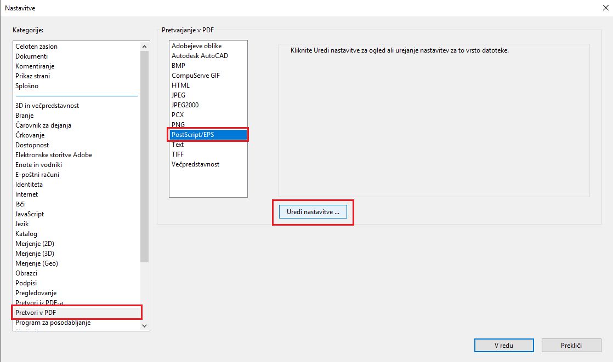
Task: Choose E-poštni računi category
Action: point(37,175)
